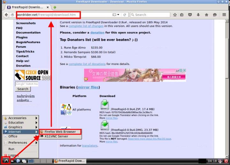Open Donation in the sidebar
The image size is (230, 165).
(23, 66)
